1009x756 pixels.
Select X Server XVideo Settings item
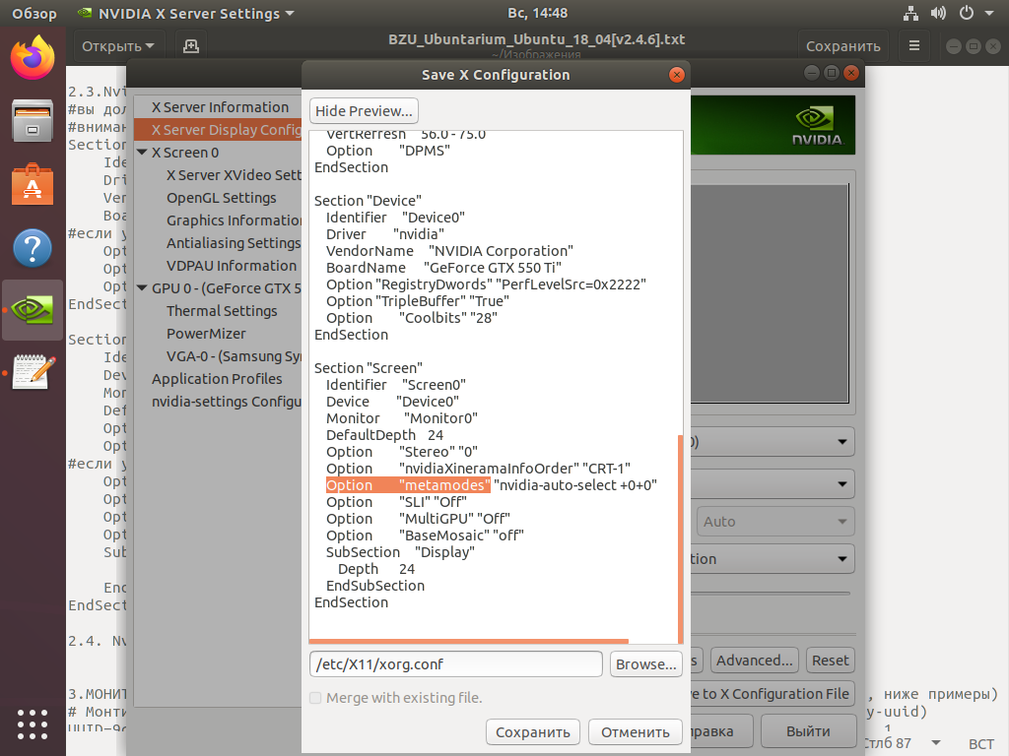[x=234, y=175]
